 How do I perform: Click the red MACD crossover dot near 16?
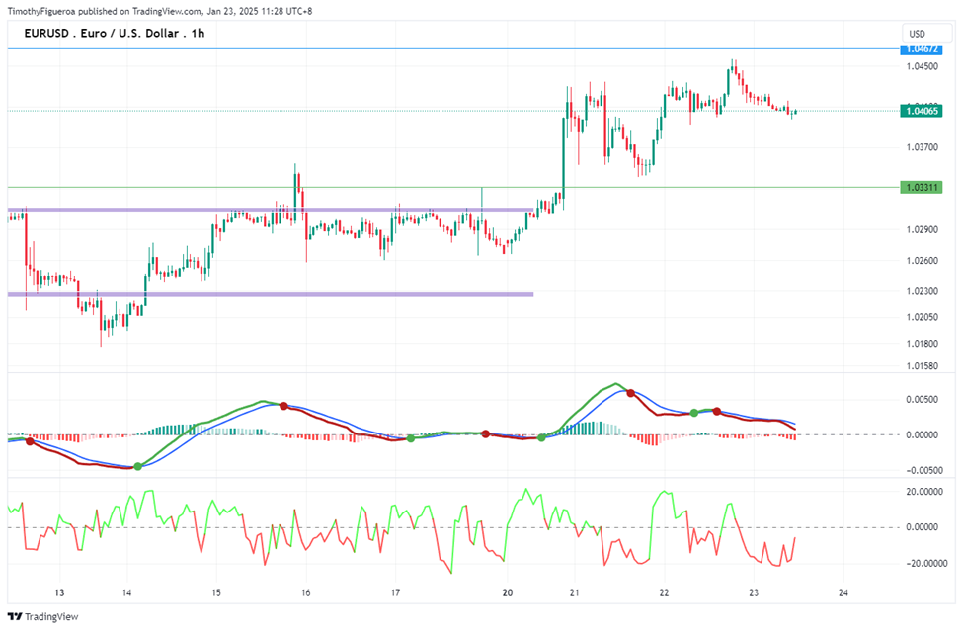coord(283,406)
